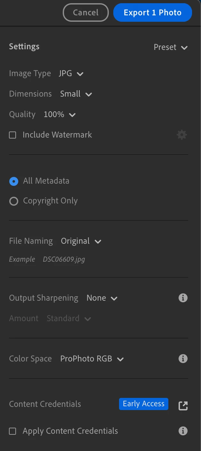This screenshot has height=451, width=201.
Task: Enable the Include Watermark checkbox
Action: coord(12,135)
